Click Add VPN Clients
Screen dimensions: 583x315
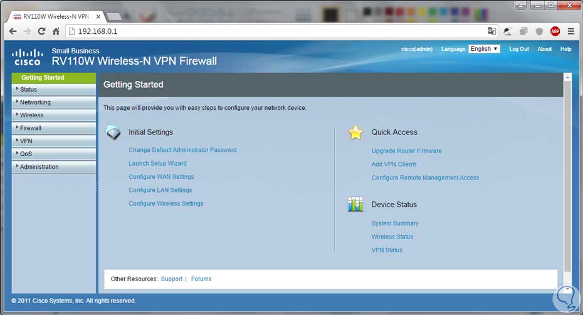(x=394, y=164)
